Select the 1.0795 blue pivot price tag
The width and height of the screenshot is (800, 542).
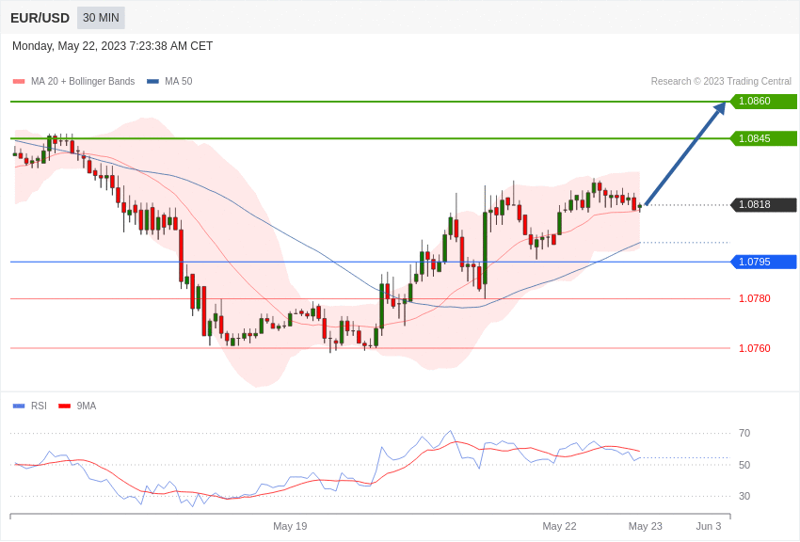coord(763,262)
